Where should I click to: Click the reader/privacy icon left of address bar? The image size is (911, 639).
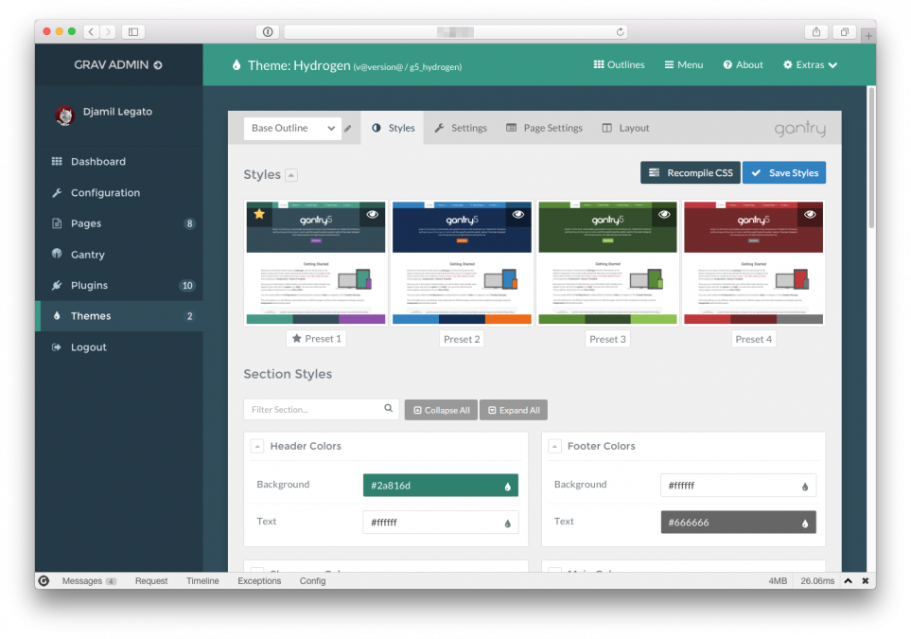click(268, 32)
